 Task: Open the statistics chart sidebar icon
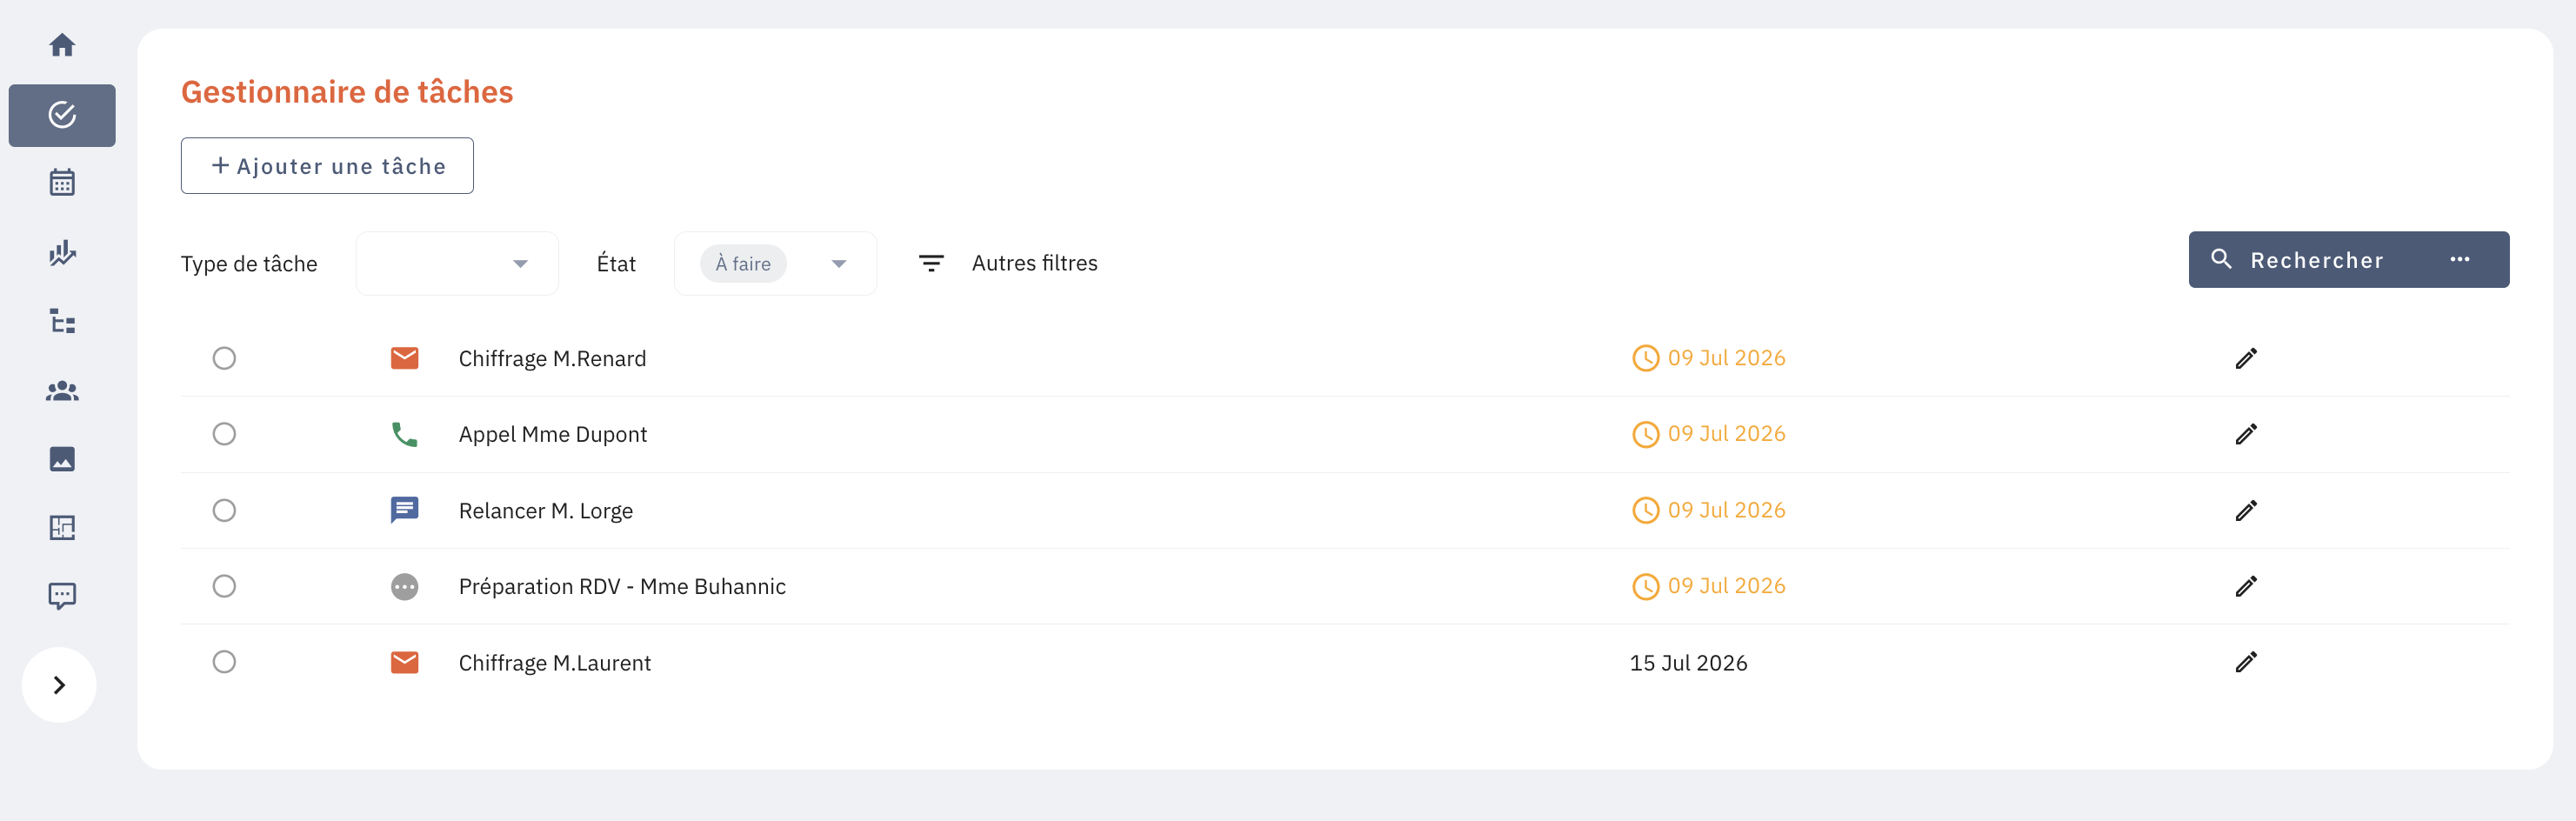pyautogui.click(x=62, y=252)
